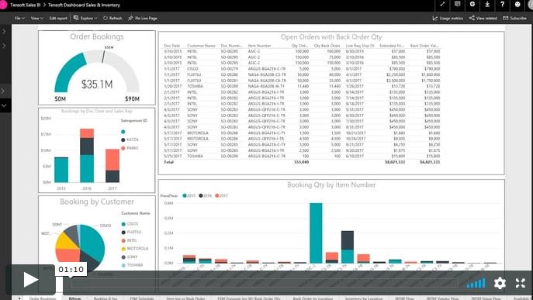Open Usage metrics
Image resolution: width=533 pixels, height=300 pixels.
click(448, 18)
